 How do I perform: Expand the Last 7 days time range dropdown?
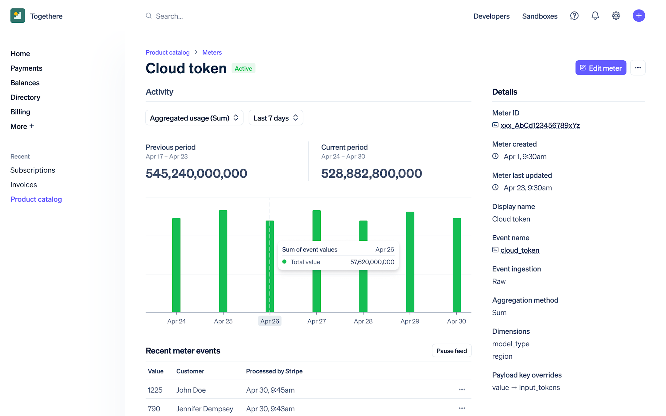click(x=275, y=118)
